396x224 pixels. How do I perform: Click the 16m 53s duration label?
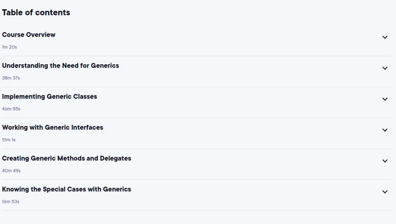(x=10, y=202)
